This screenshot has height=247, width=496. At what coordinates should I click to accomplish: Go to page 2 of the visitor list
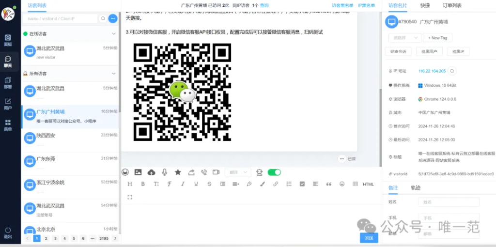pyautogui.click(x=46, y=238)
